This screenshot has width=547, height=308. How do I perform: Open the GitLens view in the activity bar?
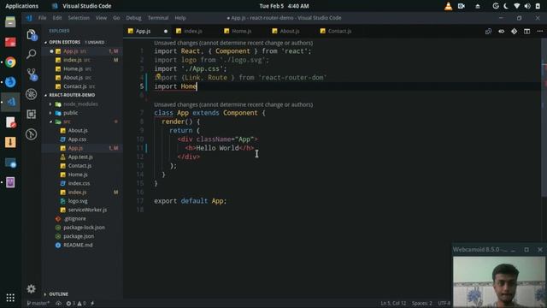32,134
